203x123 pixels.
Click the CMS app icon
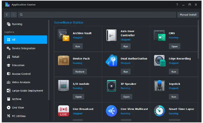click(159, 35)
